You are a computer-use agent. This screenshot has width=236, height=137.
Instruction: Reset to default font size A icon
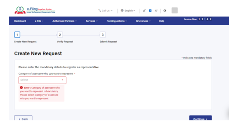click(x=150, y=11)
